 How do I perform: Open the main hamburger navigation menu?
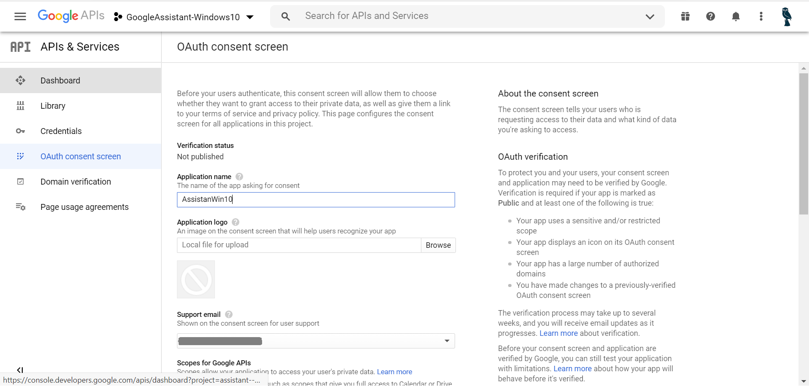coord(20,16)
